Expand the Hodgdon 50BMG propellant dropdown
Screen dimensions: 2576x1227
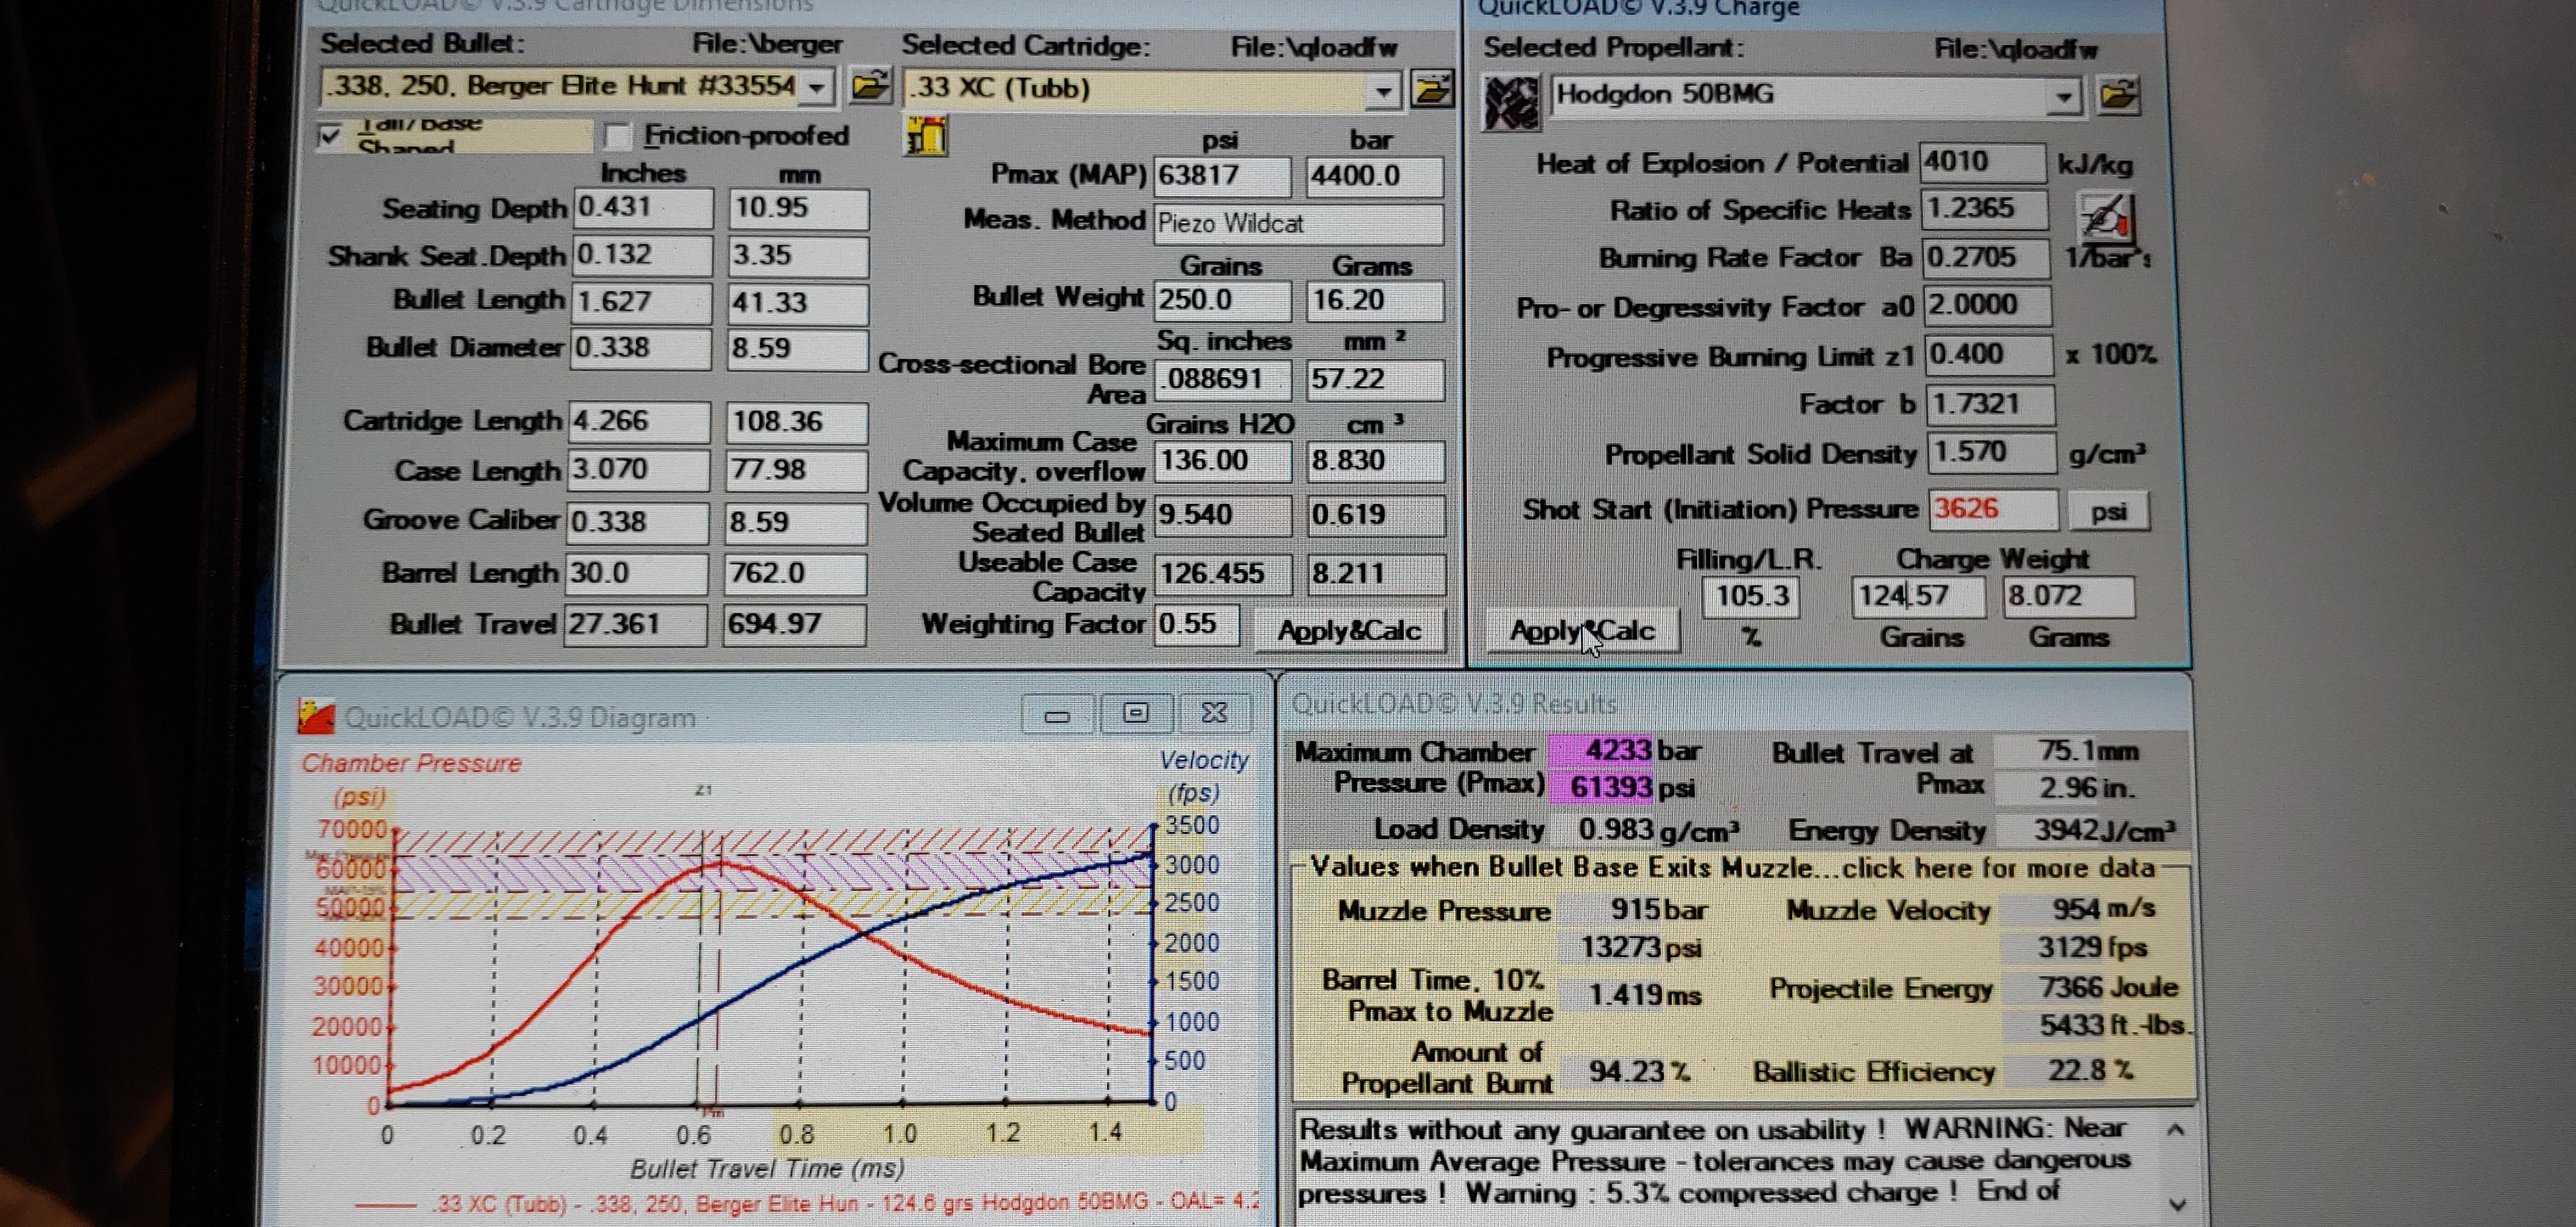tap(2063, 98)
